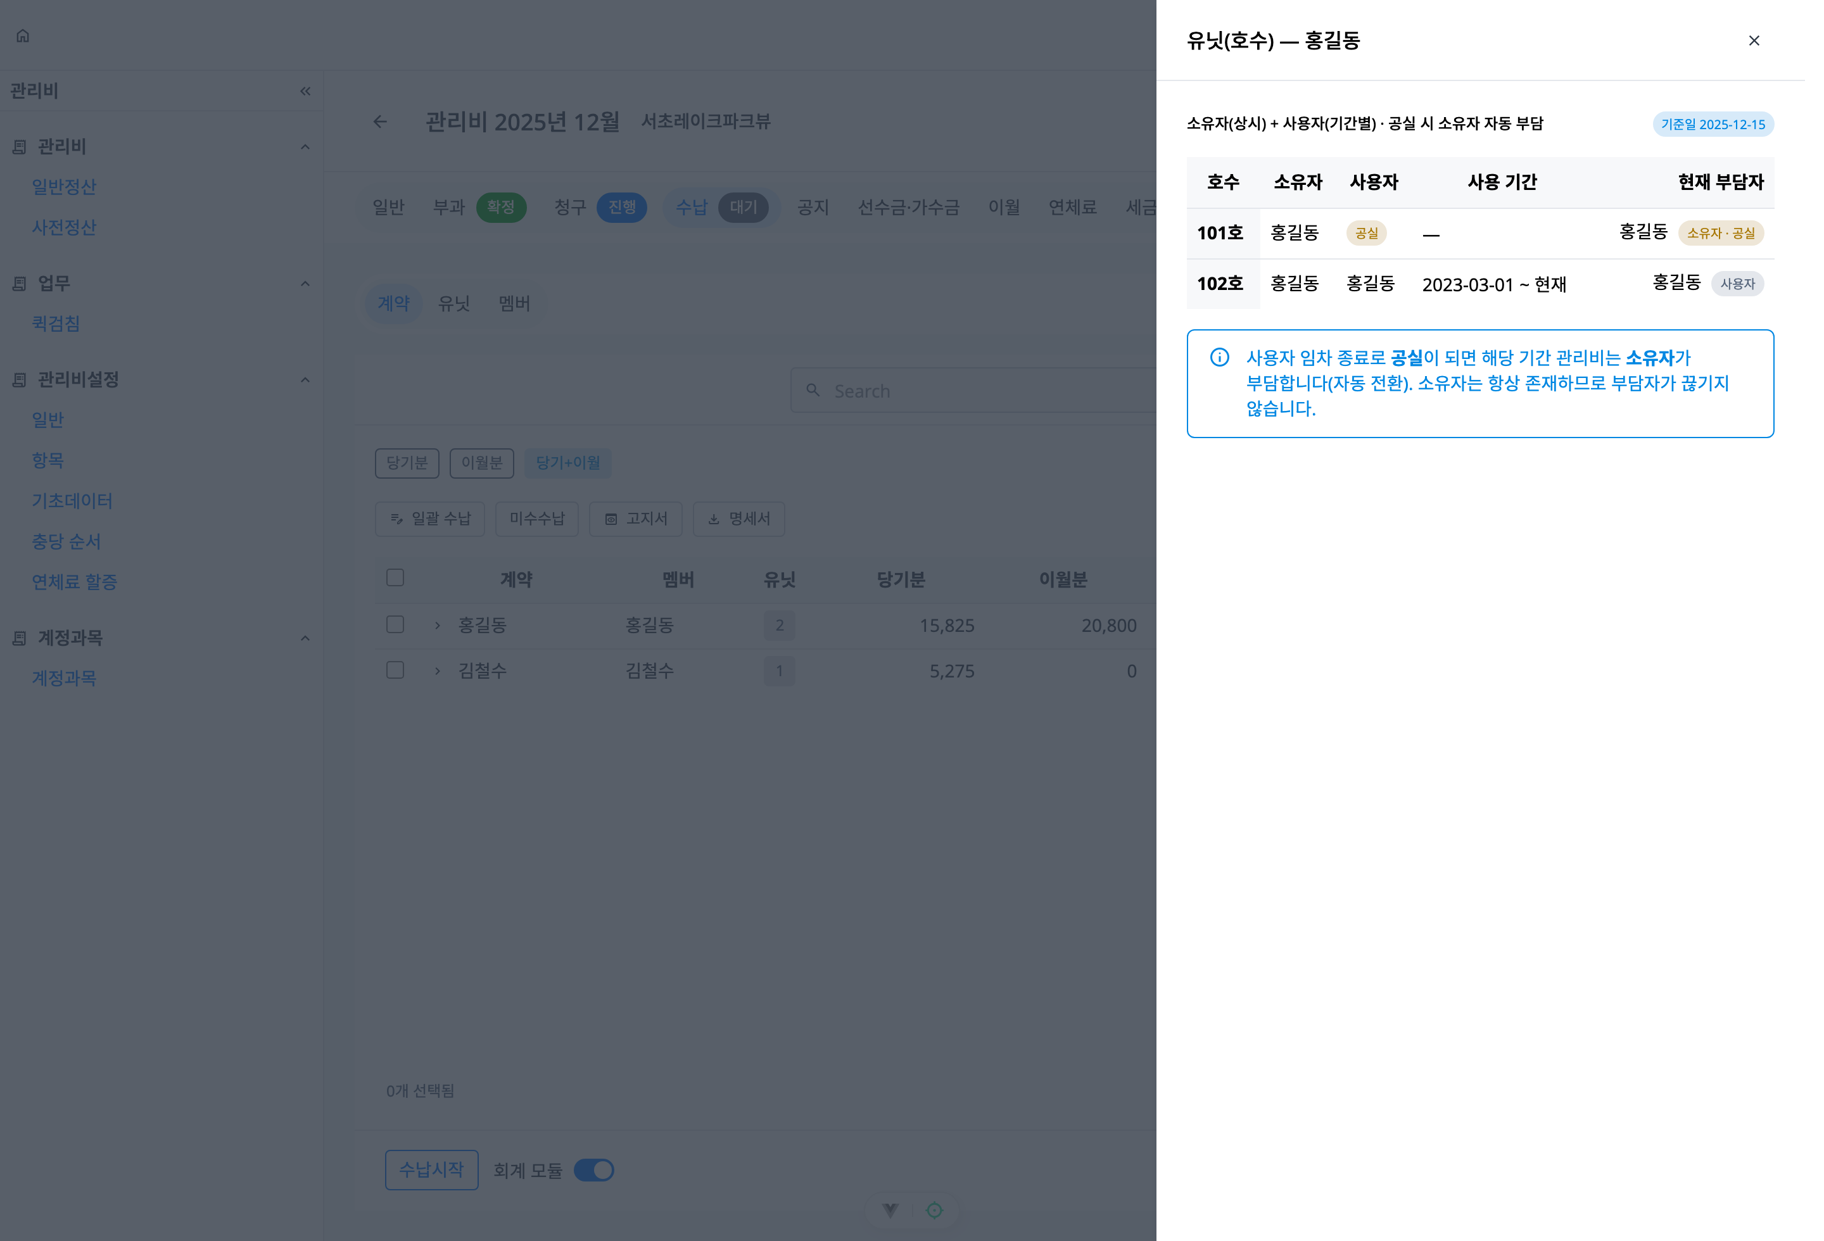Open the 일반 tab
This screenshot has height=1241, width=1824.
(x=388, y=207)
